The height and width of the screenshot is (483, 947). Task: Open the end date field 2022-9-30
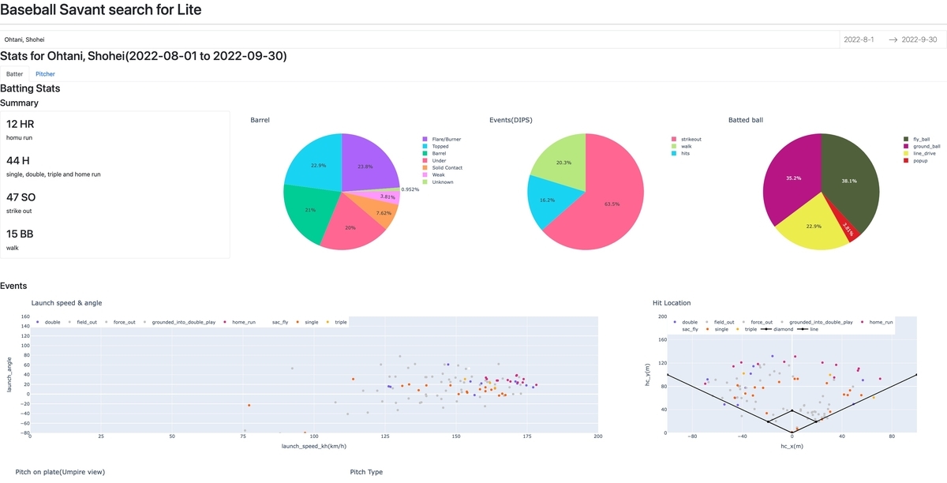(919, 39)
